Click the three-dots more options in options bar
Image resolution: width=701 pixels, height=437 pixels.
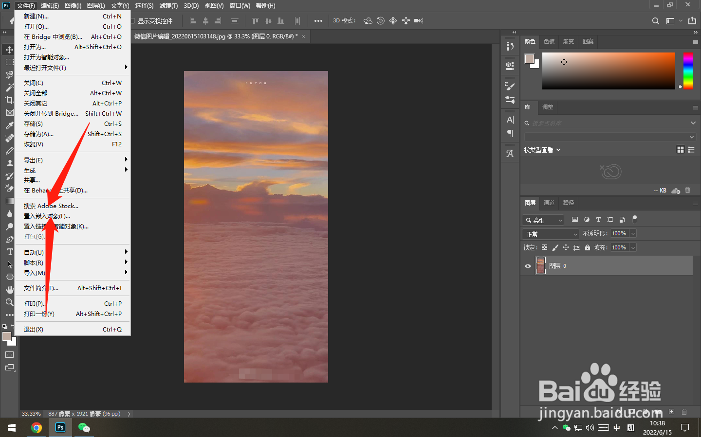click(318, 21)
